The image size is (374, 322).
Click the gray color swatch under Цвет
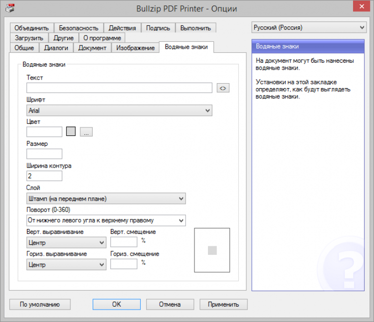(x=71, y=131)
